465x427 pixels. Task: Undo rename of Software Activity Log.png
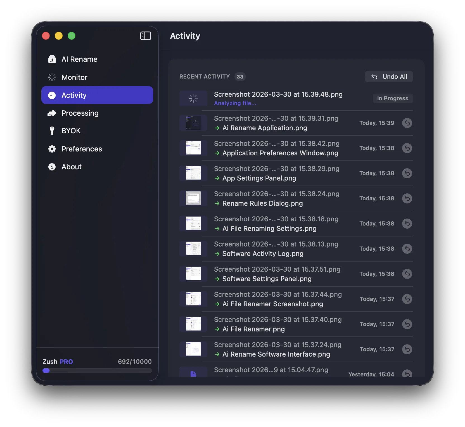pyautogui.click(x=407, y=249)
